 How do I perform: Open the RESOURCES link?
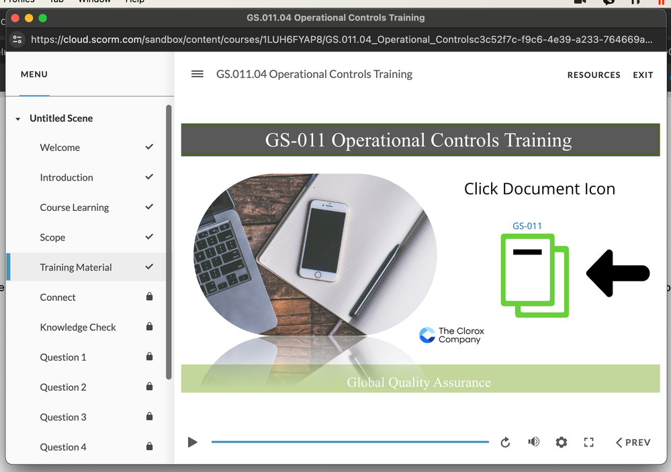(x=594, y=75)
